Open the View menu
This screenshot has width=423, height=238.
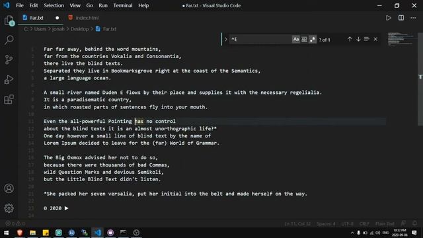click(75, 5)
